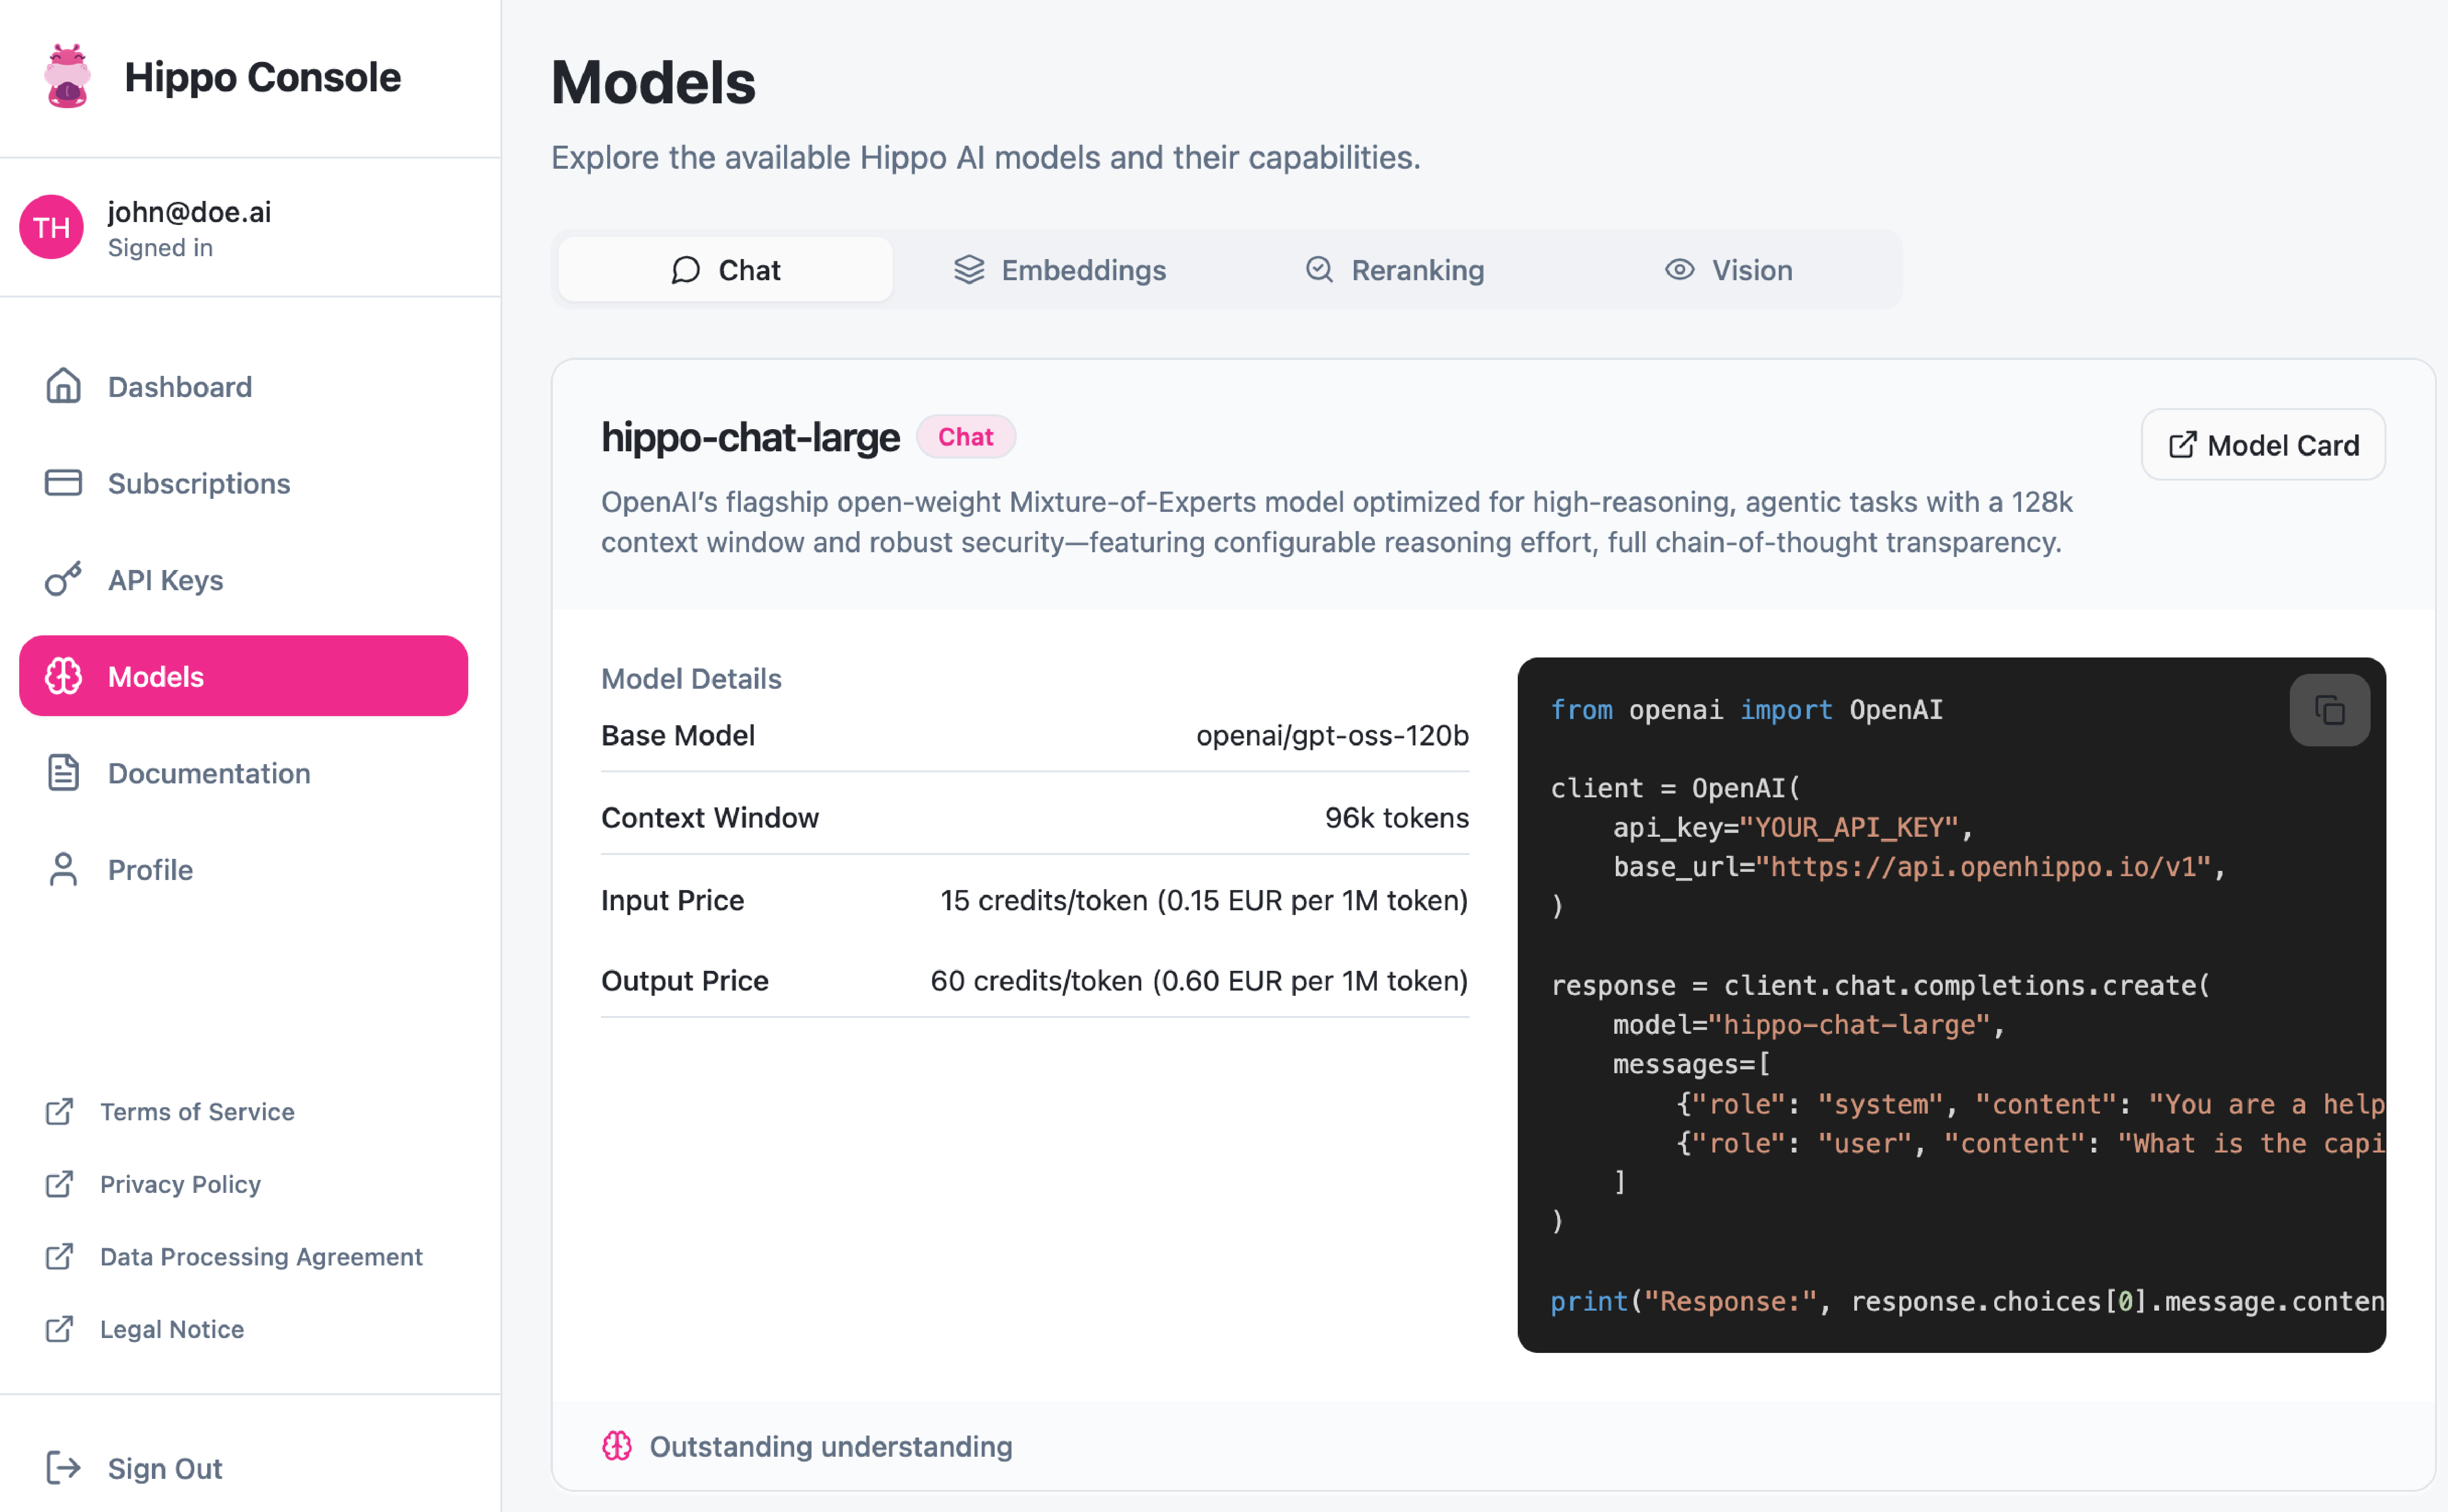Click the Profile person icon
Image resolution: width=2448 pixels, height=1512 pixels.
click(63, 869)
